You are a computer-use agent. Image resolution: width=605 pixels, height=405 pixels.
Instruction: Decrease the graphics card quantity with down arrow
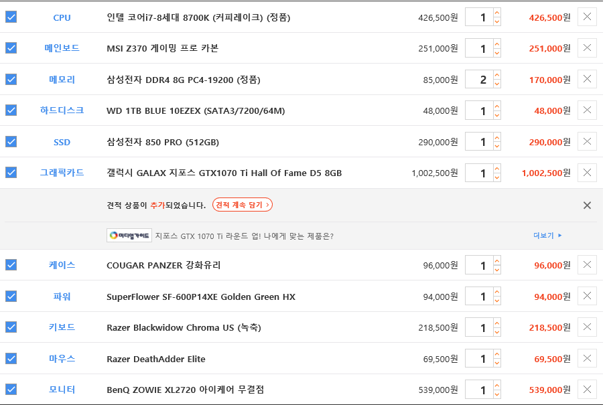(497, 177)
